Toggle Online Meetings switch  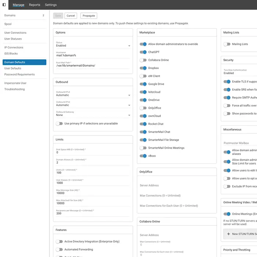[227, 214]
